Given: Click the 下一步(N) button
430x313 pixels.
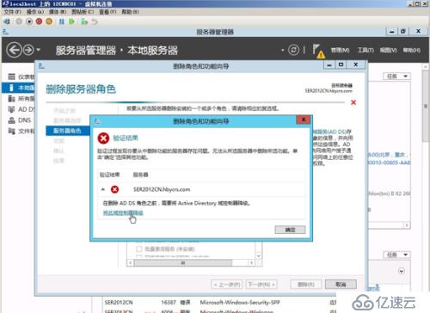Looking at the screenshot, I should tap(261, 285).
